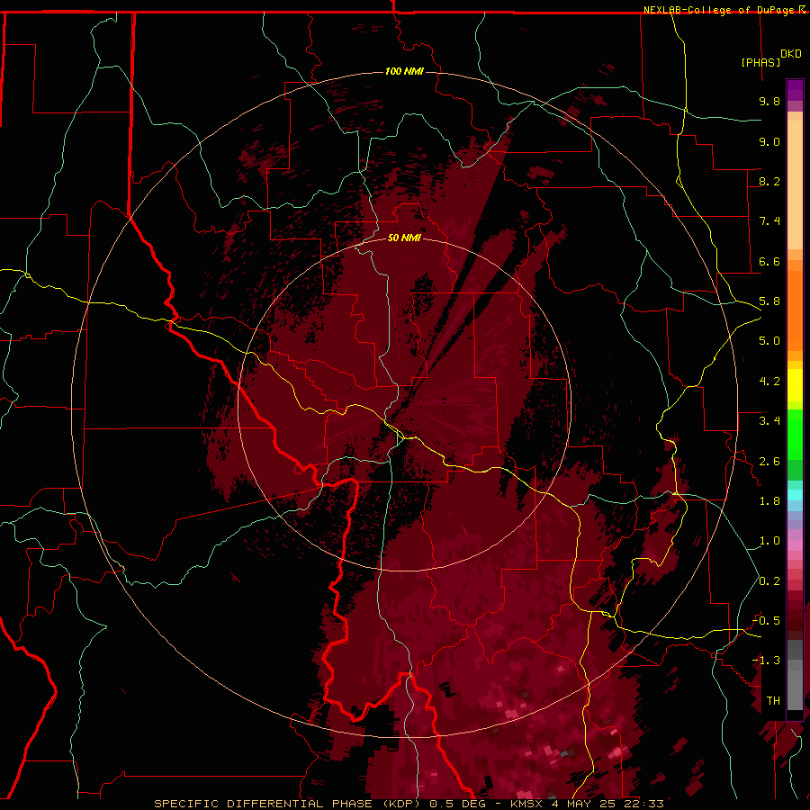
Task: Click the 7.4 scale value
Action: click(769, 221)
